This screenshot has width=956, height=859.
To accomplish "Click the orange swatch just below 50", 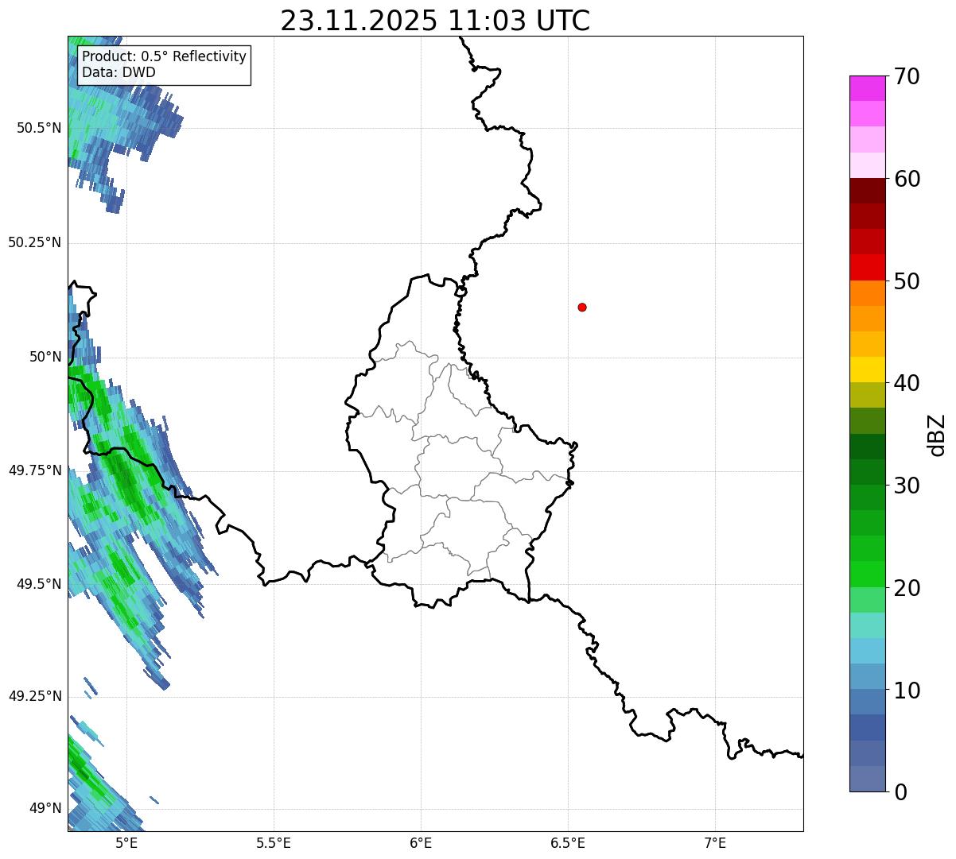I will click(867, 293).
